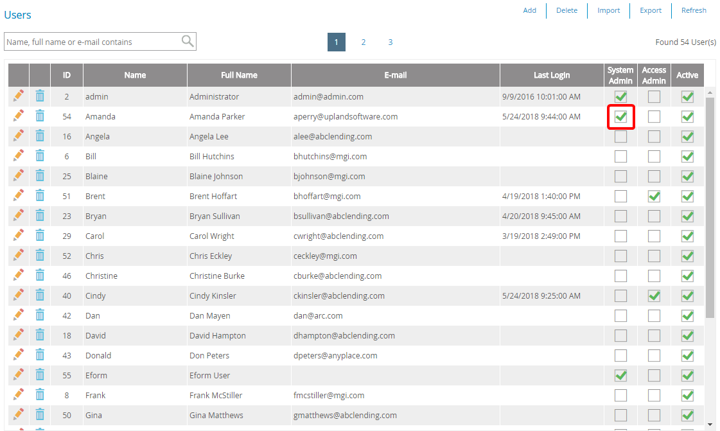Go to page 2 of users

point(364,42)
